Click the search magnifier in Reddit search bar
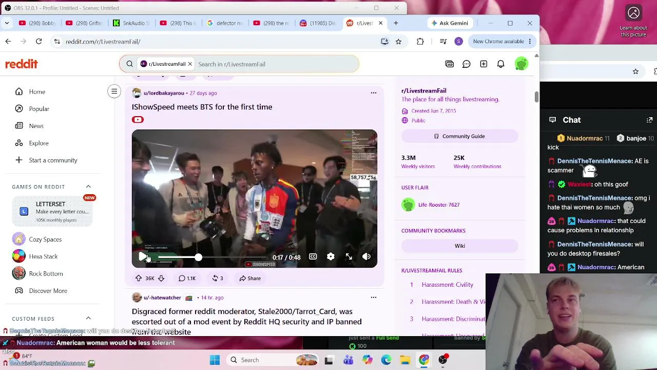Screen dimensions: 657x370 point(129,64)
